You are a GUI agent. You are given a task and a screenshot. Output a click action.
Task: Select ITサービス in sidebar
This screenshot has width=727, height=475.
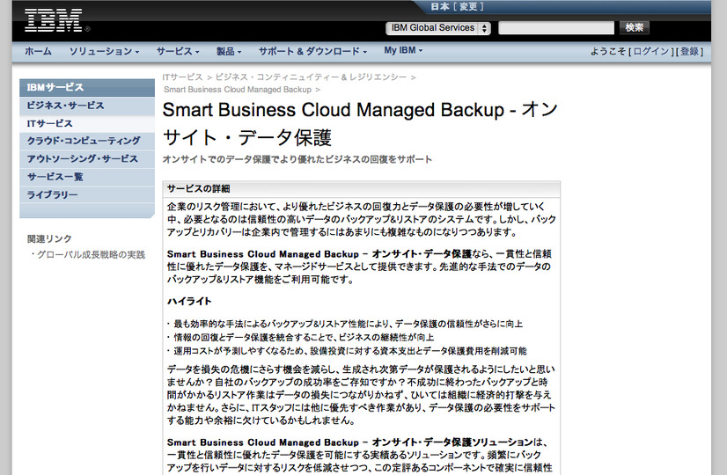[87, 123]
